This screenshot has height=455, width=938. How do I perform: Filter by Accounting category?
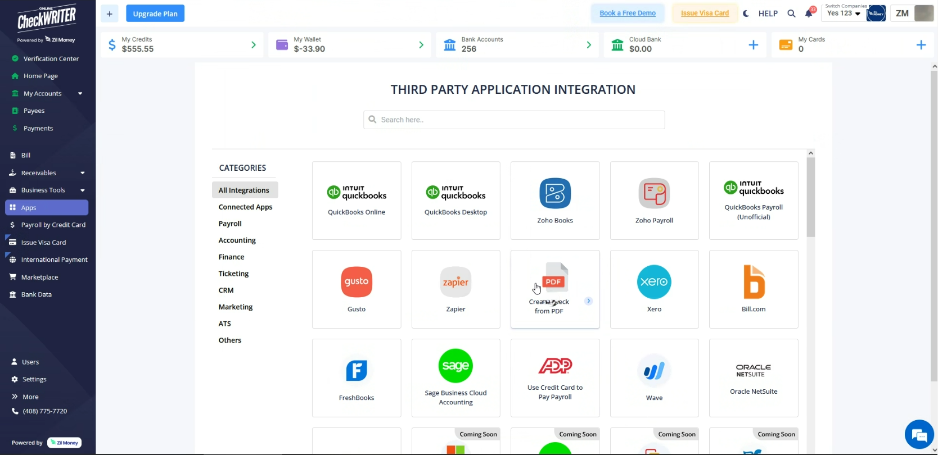tap(237, 240)
